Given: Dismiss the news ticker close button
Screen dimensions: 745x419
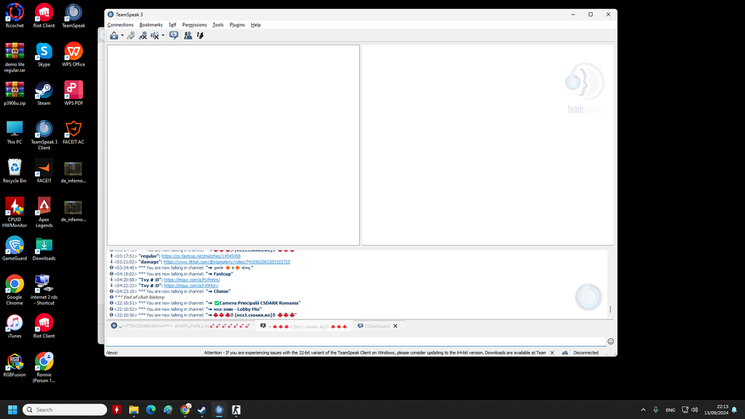Looking at the screenshot, I should coord(552,353).
